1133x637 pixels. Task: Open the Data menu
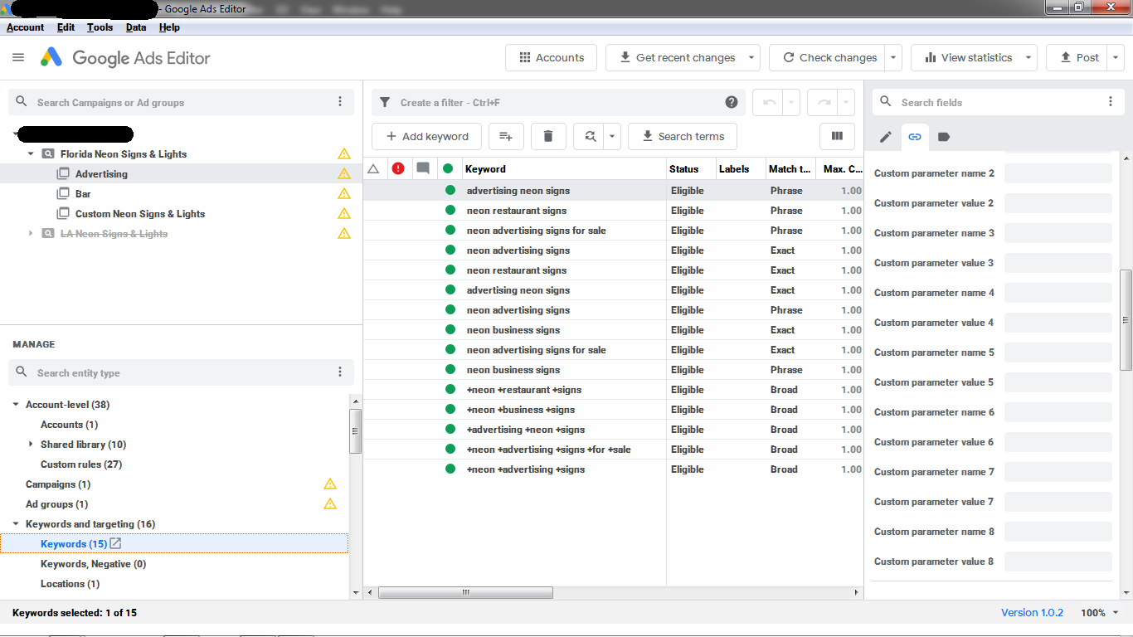coord(136,27)
